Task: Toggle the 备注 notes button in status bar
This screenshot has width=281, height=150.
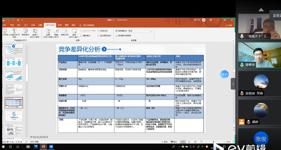Action: tap(165, 142)
